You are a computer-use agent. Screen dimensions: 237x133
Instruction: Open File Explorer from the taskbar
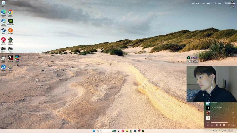(x=127, y=131)
